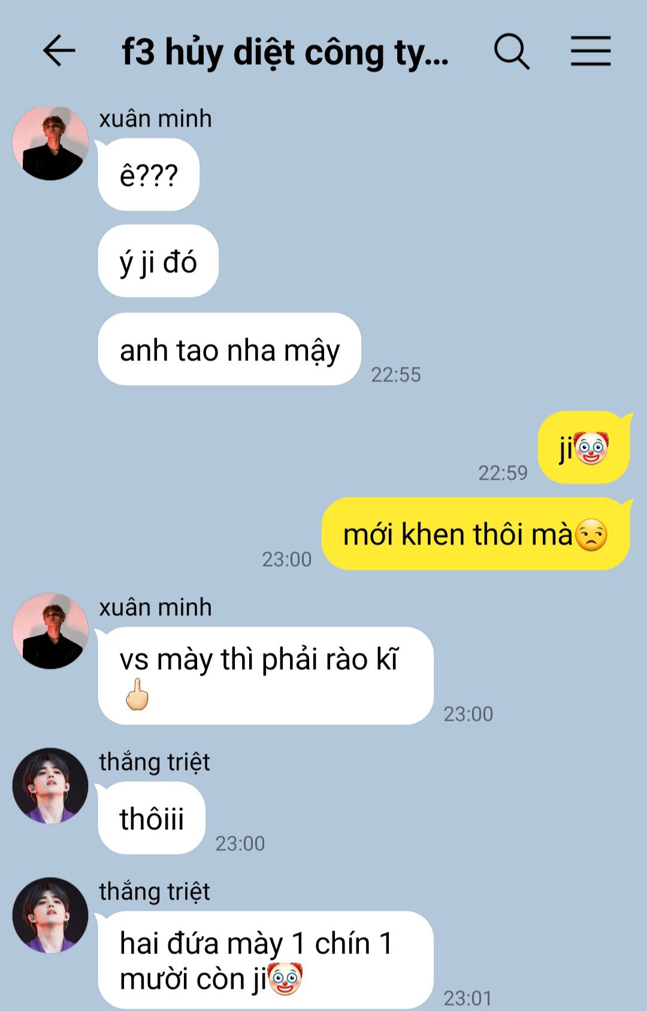Tap the thôiii message bubble
Image resolution: width=647 pixels, height=1011 pixels.
click(152, 818)
